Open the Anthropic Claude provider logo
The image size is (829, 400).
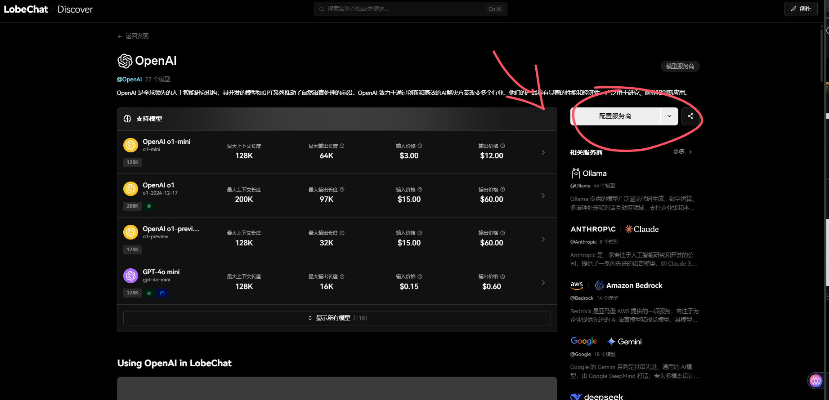[x=614, y=229]
